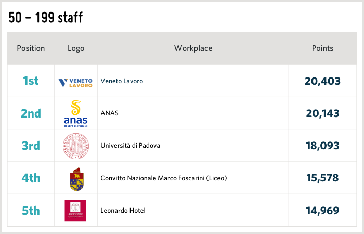Click the 15,578 points value

click(322, 178)
